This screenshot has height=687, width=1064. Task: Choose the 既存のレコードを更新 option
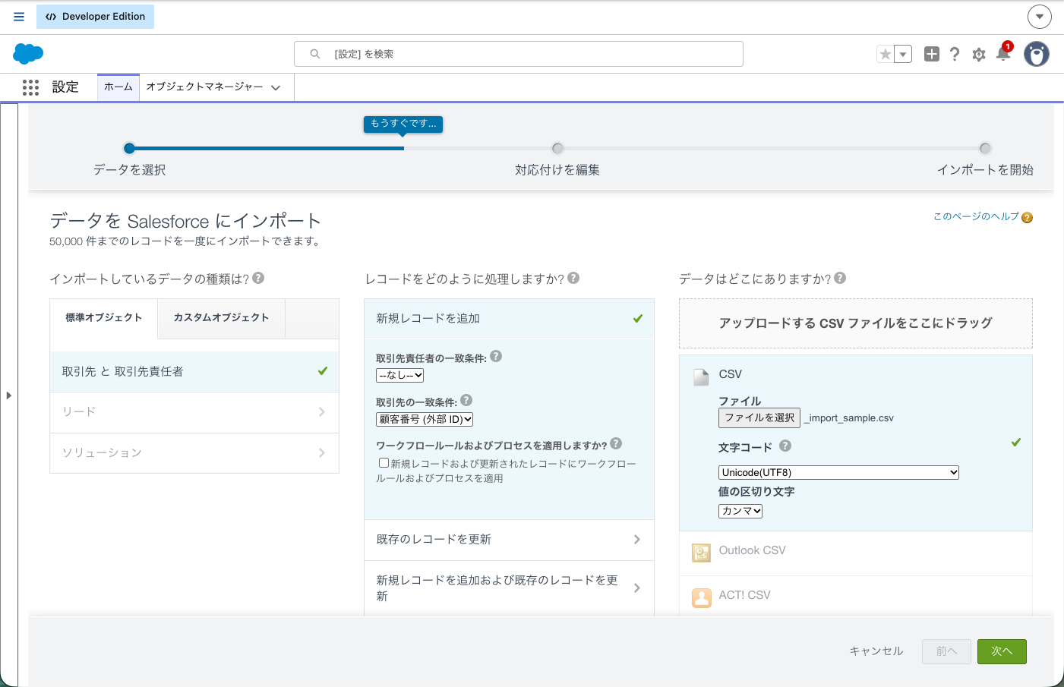510,540
